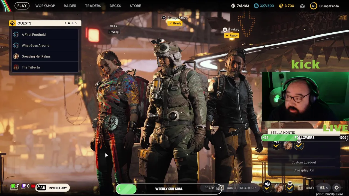349x196 pixels.
Task: Click bottom-bar crowned leader party avatar
Action: click(290, 187)
